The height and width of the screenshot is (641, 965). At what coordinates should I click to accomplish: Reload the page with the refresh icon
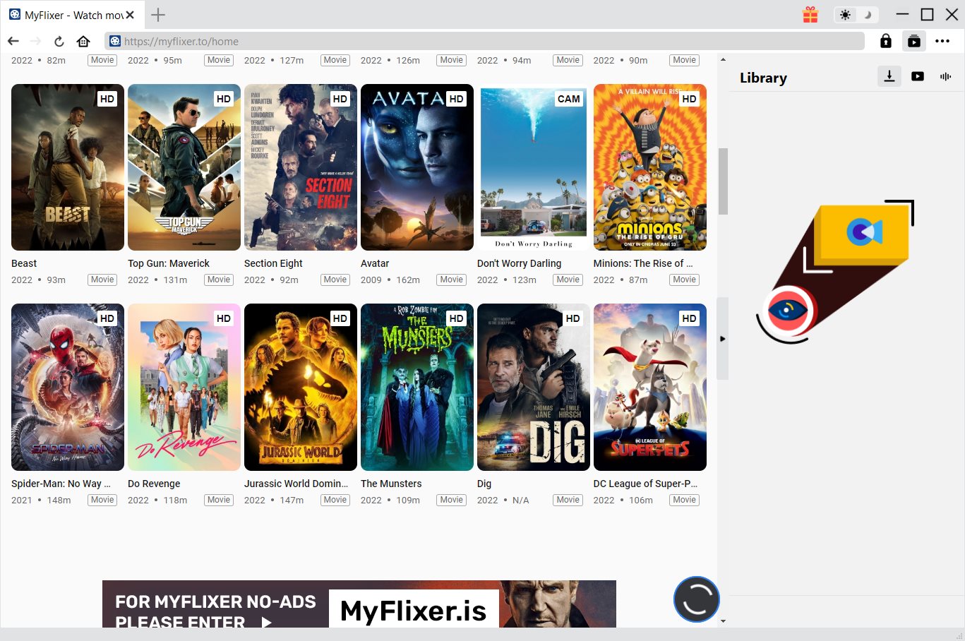(x=59, y=40)
